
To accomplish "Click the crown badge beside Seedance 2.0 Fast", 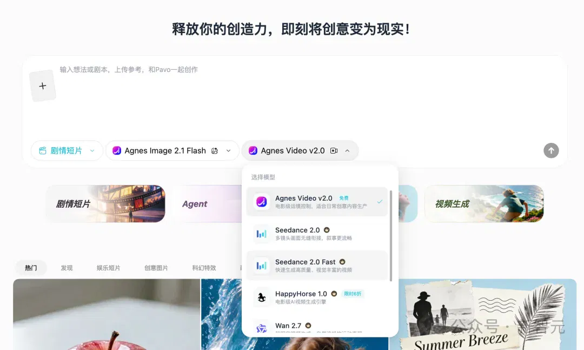I will pyautogui.click(x=342, y=262).
